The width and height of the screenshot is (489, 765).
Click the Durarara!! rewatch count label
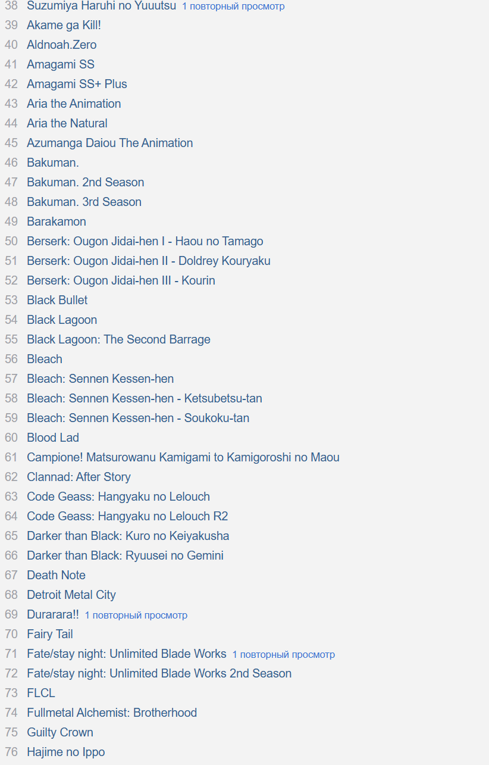136,615
